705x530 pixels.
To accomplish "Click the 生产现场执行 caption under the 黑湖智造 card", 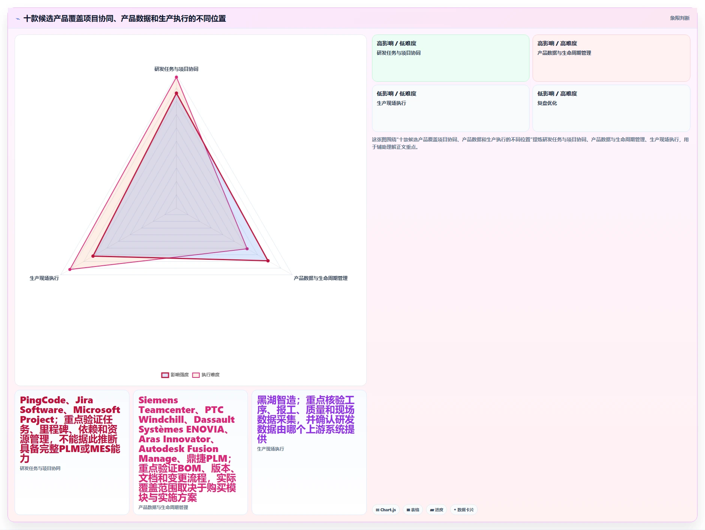I will tap(270, 449).
